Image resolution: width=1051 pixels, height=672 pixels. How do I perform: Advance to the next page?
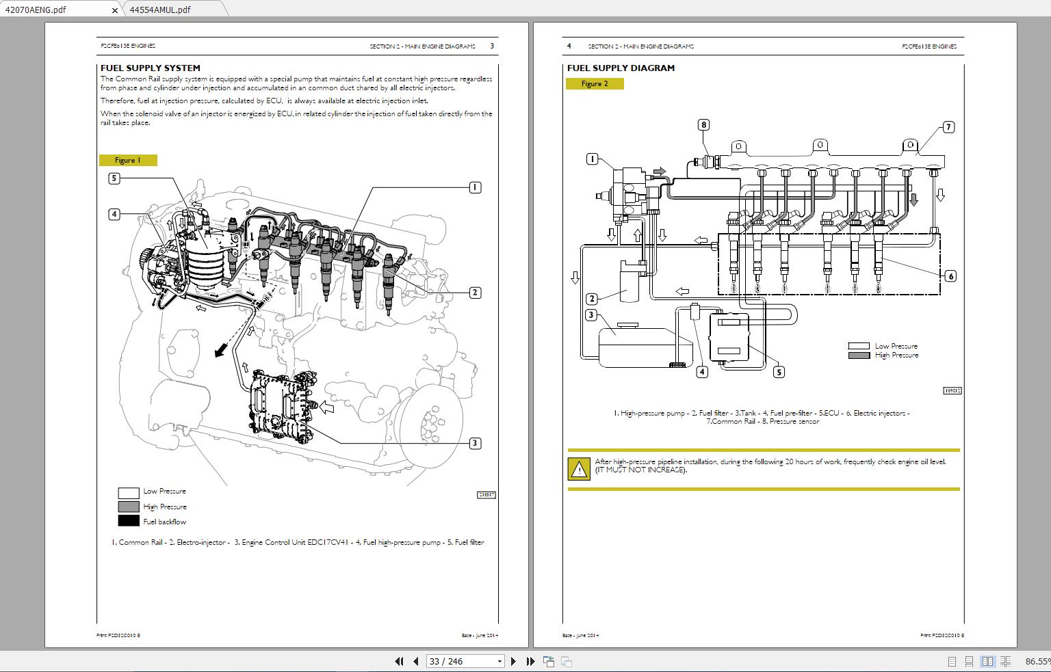(x=513, y=661)
